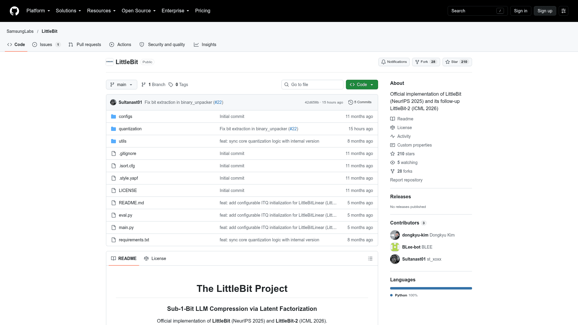The width and height of the screenshot is (578, 325).
Task: Open the requirements.txt file
Action: [x=134, y=240]
